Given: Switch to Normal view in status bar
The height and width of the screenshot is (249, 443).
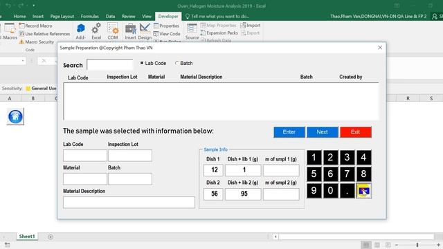Looking at the screenshot, I should pos(366,245).
